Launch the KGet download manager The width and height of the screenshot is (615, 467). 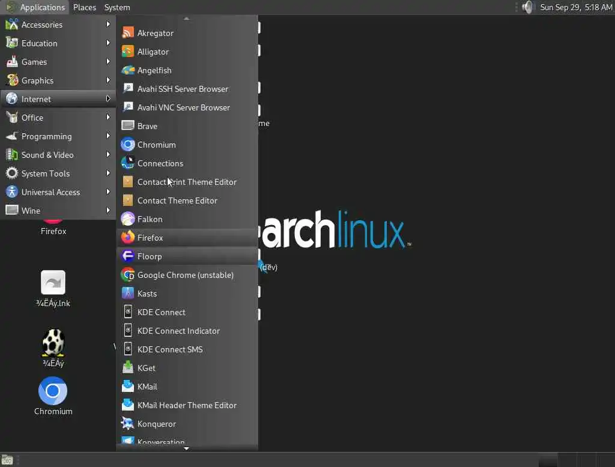(187, 368)
